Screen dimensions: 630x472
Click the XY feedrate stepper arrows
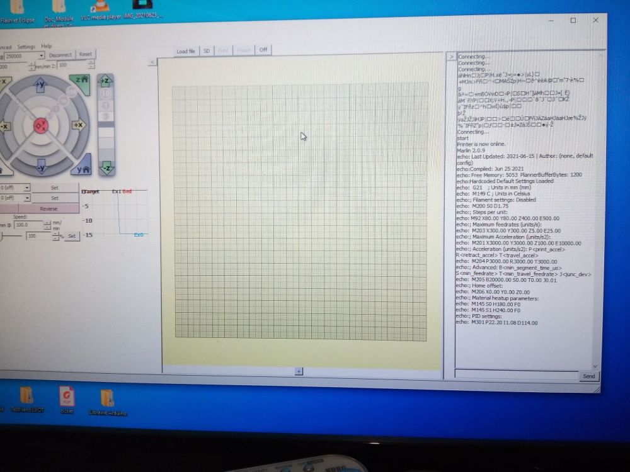pos(31,66)
